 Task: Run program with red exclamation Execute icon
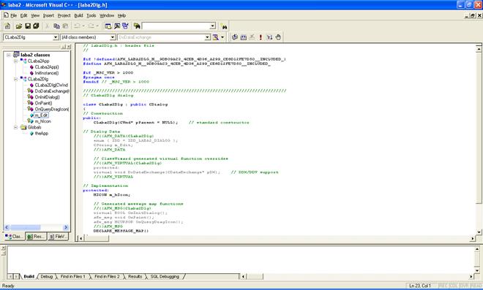click(x=261, y=37)
